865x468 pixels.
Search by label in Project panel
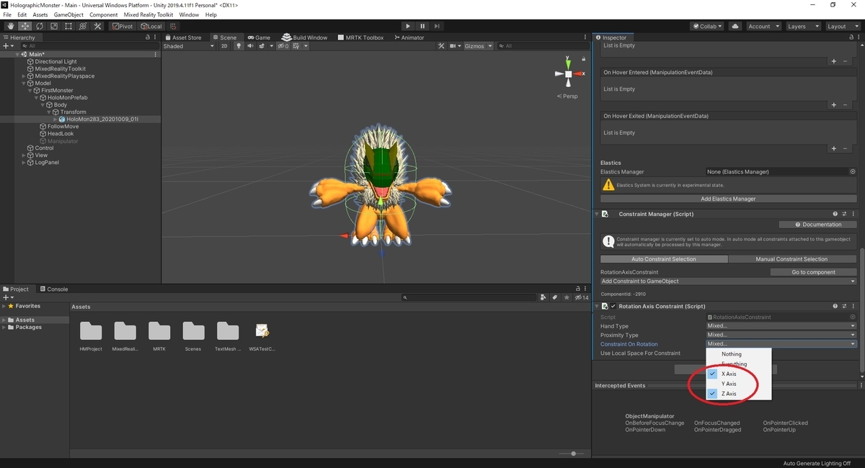[554, 297]
